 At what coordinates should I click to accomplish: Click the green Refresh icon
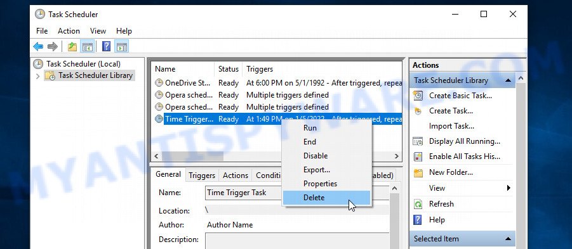(x=418, y=204)
